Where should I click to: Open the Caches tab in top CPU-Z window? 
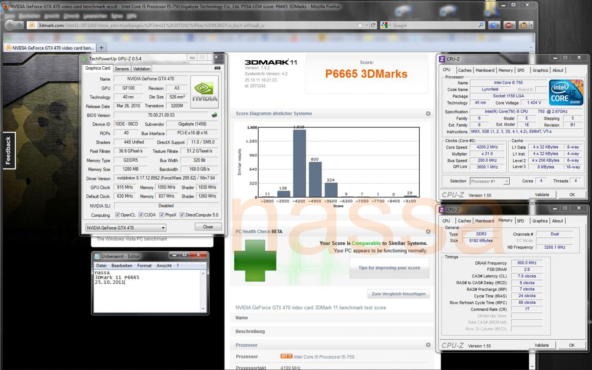click(464, 70)
